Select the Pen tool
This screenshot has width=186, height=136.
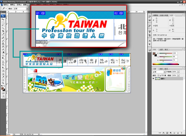(x=3, y=62)
